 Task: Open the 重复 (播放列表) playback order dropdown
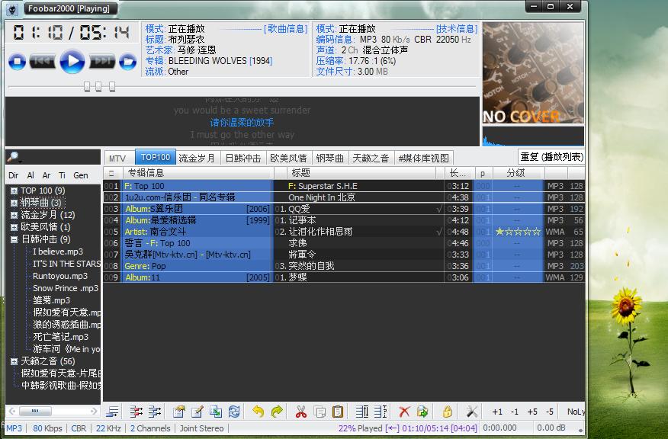(x=551, y=157)
